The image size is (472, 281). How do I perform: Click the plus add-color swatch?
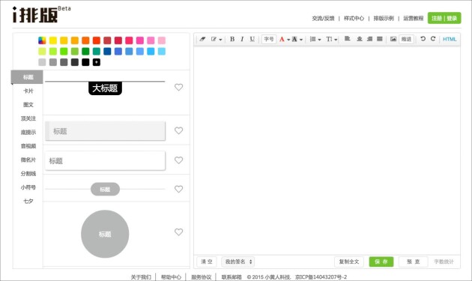click(97, 62)
